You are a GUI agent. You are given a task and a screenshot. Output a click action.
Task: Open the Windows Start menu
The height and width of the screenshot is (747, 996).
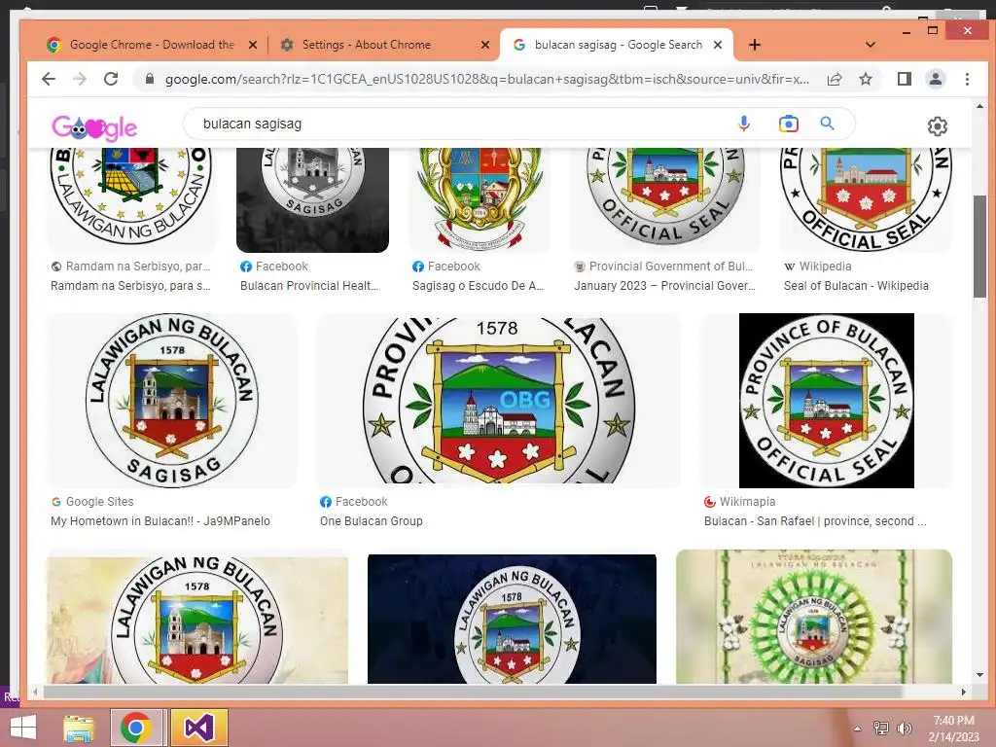pyautogui.click(x=23, y=728)
